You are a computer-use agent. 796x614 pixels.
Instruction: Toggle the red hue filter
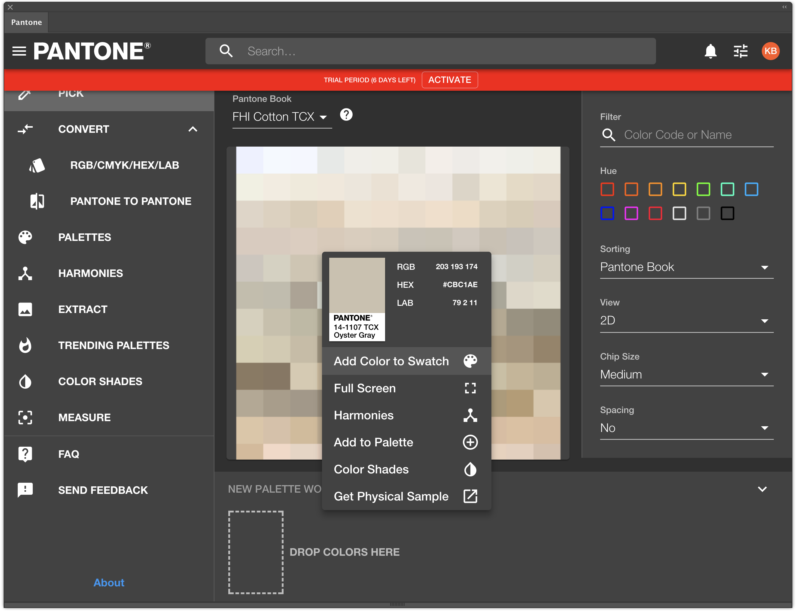pyautogui.click(x=607, y=190)
